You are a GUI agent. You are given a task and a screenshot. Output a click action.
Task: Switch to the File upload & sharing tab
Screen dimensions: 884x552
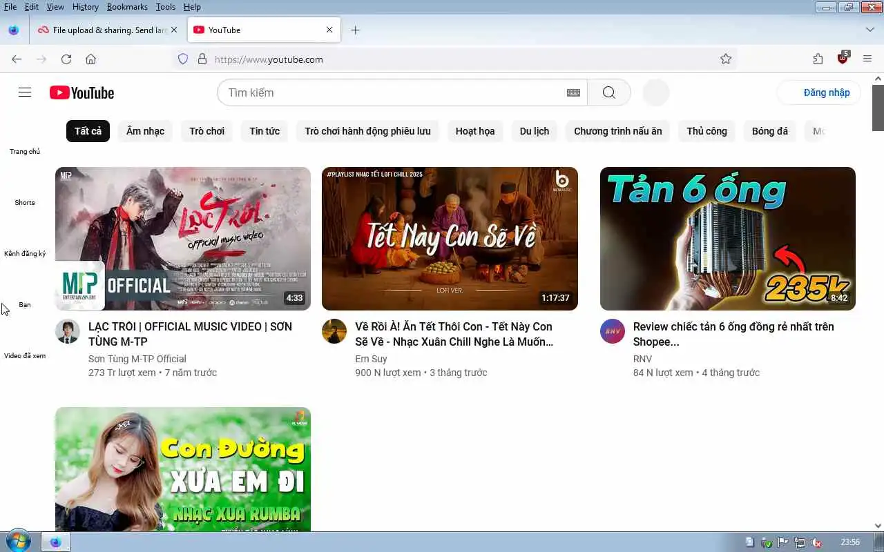tap(107, 30)
